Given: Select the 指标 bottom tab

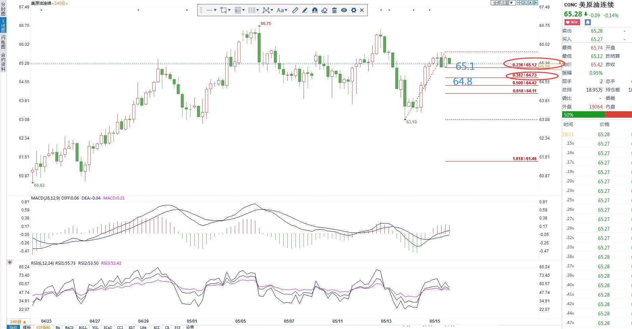Looking at the screenshot, I should tap(13, 327).
